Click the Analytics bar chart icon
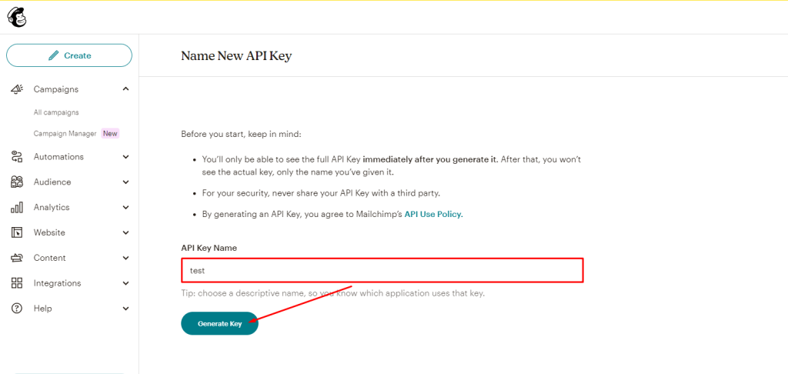This screenshot has height=374, width=788. pos(17,208)
